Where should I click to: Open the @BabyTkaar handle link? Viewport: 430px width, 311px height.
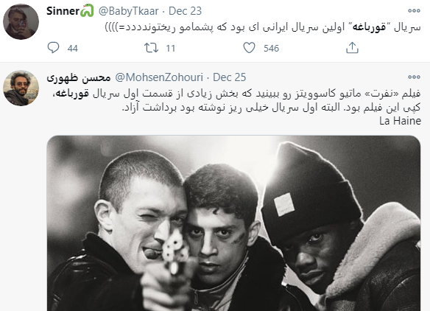(x=129, y=11)
